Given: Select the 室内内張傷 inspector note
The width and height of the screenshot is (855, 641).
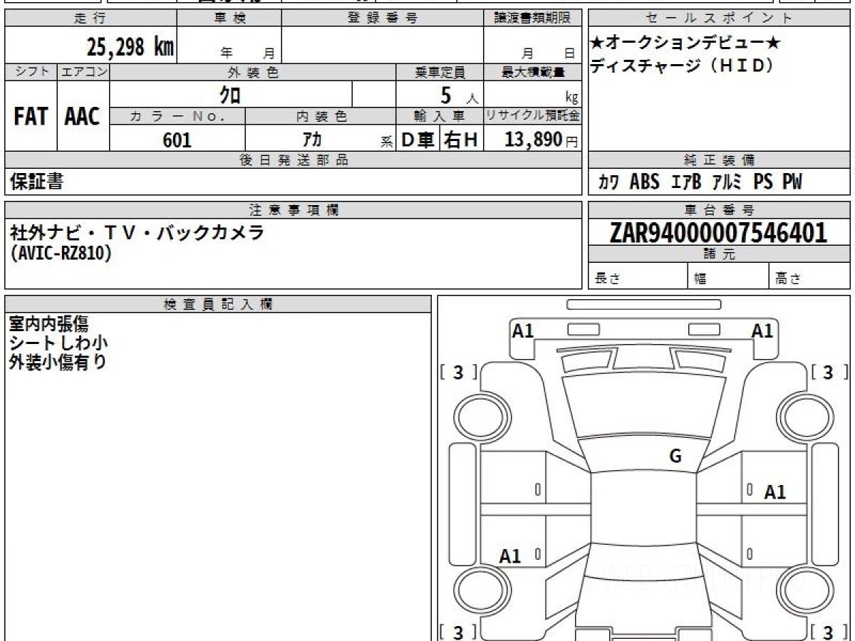Looking at the screenshot, I should point(49,325).
